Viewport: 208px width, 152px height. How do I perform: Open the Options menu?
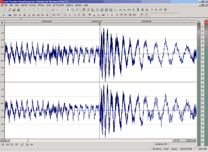tap(70, 5)
